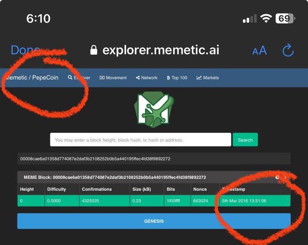Image resolution: width=308 pixels, height=245 pixels.
Task: Click the green Search button
Action: (x=245, y=139)
